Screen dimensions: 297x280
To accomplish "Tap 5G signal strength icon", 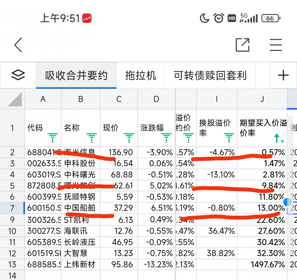I will (x=249, y=18).
